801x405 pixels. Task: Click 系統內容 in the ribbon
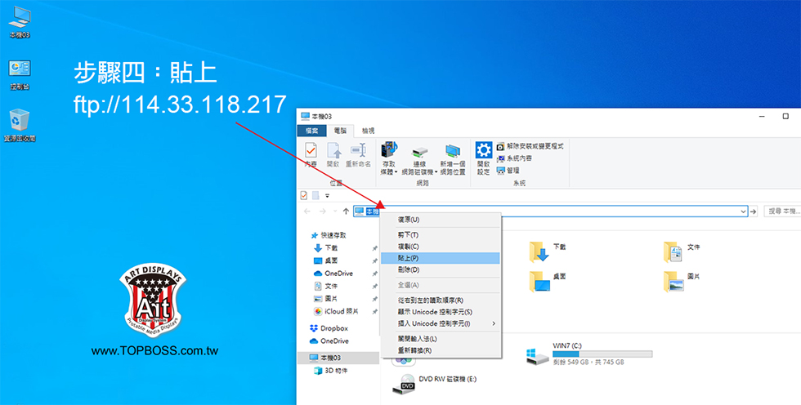(x=518, y=158)
